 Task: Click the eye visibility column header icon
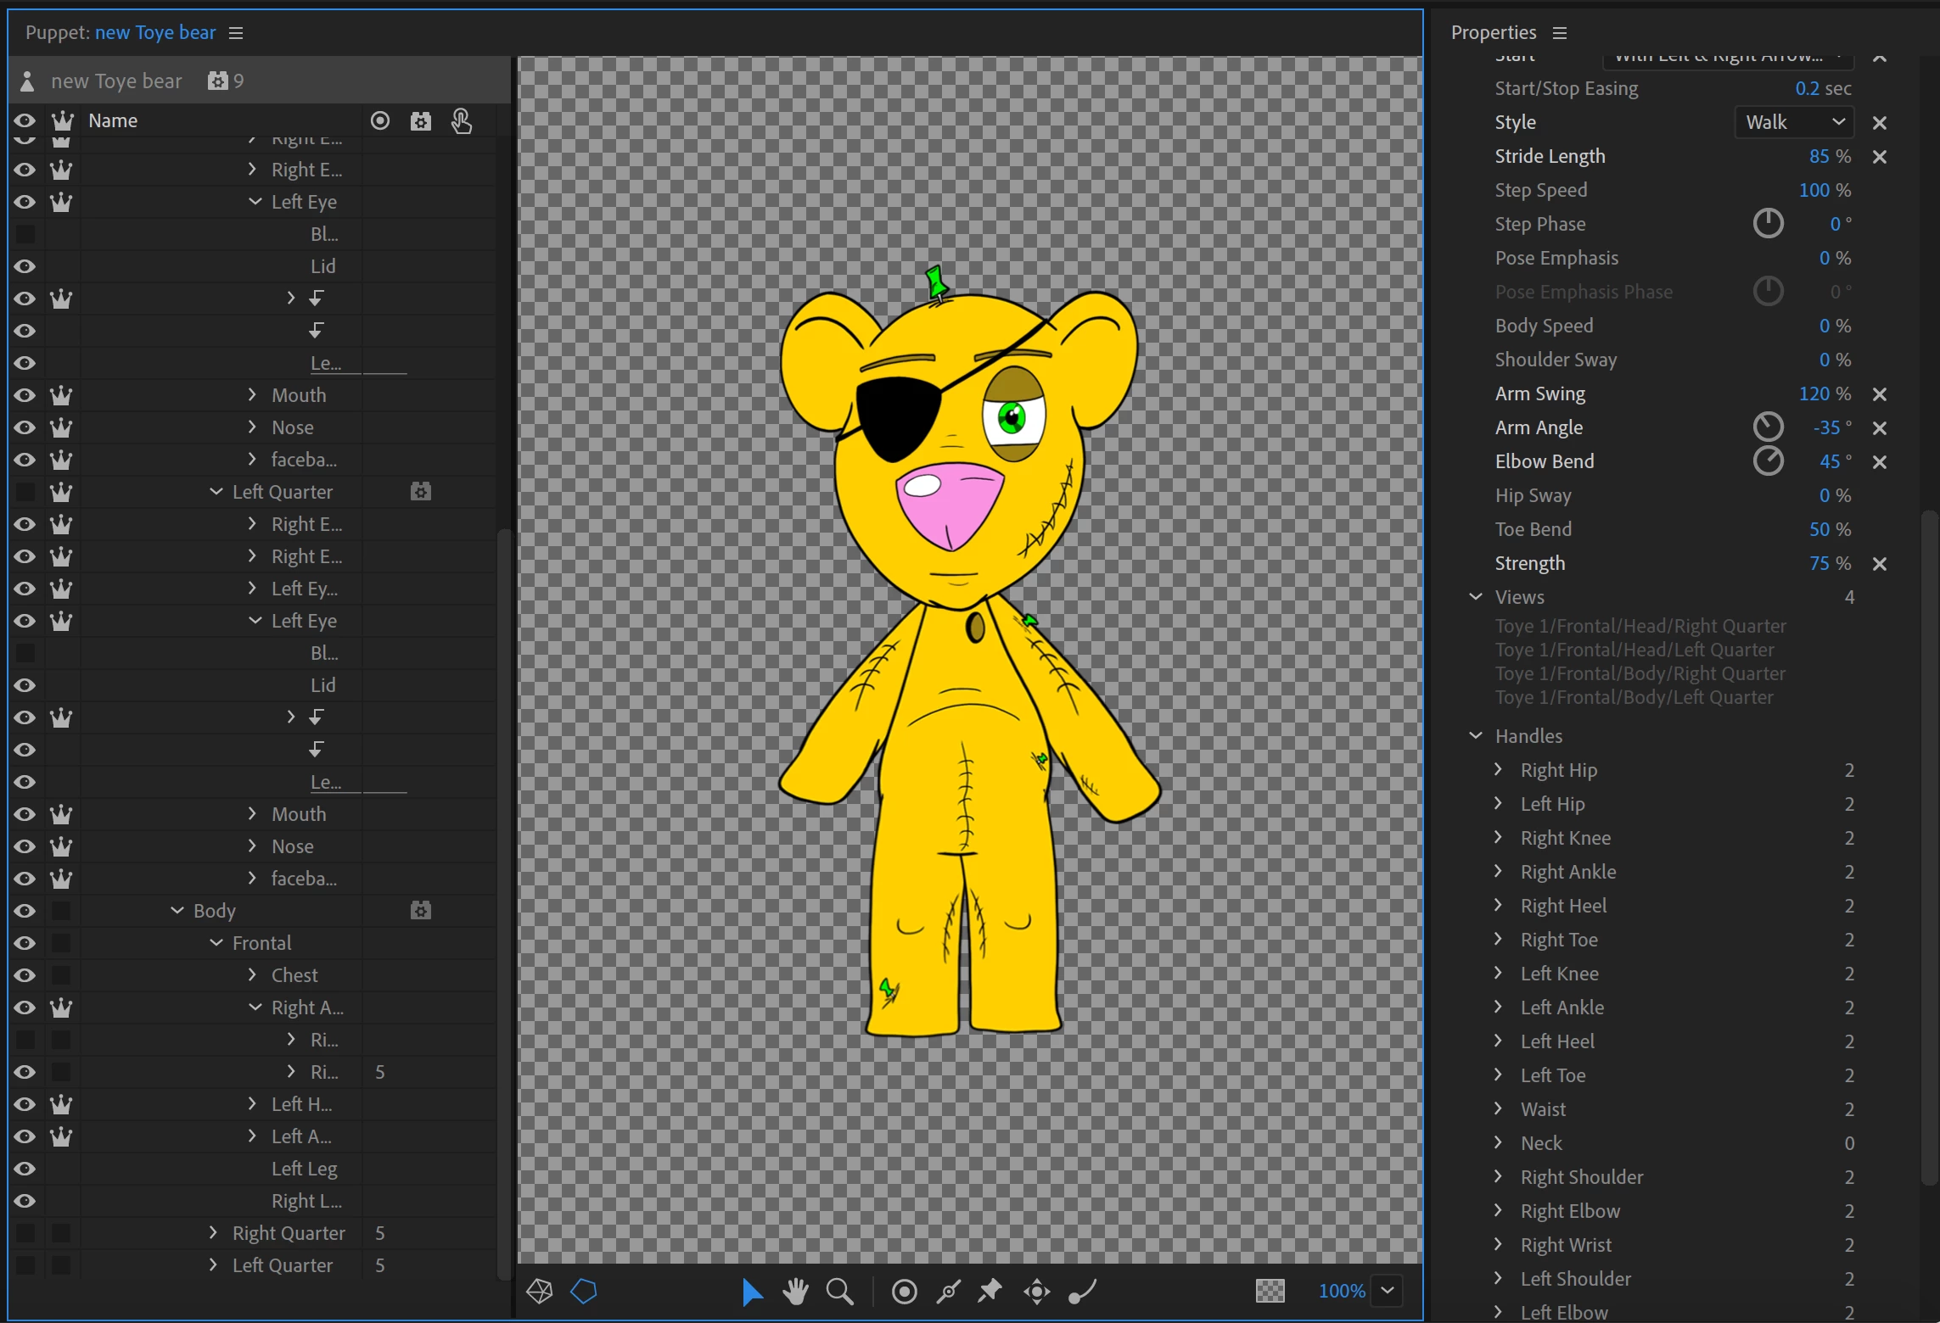tap(25, 120)
